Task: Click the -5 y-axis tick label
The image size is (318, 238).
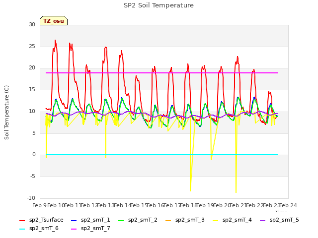Action: pos(33,177)
